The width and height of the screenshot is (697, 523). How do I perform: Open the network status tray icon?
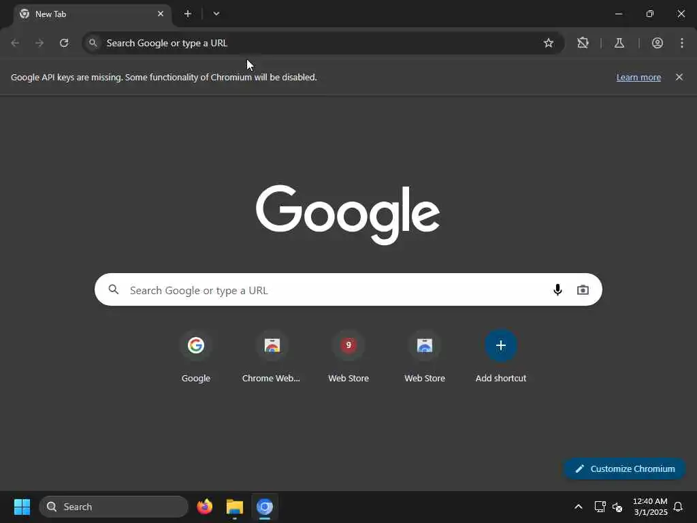pos(600,507)
